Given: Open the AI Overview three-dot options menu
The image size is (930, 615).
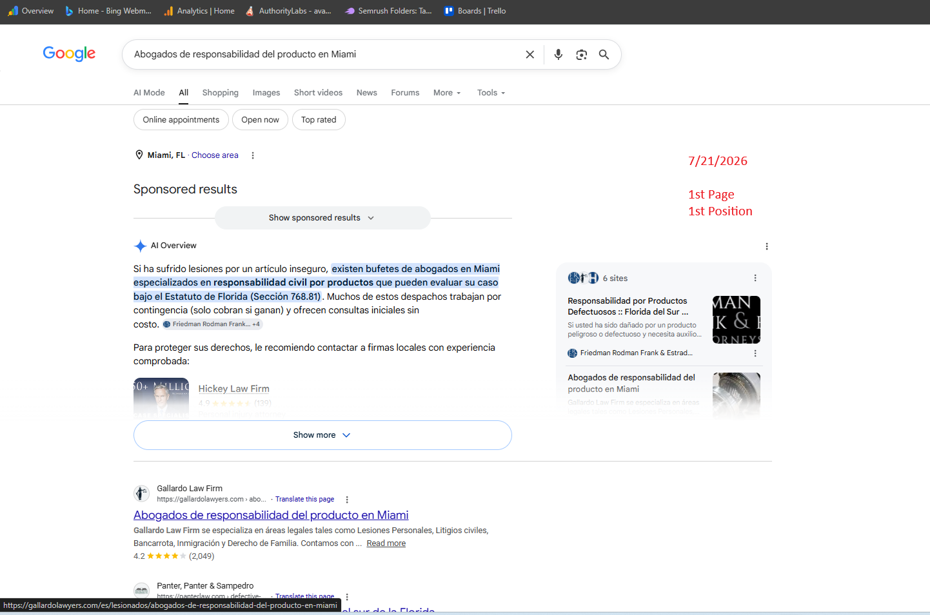Looking at the screenshot, I should point(766,246).
